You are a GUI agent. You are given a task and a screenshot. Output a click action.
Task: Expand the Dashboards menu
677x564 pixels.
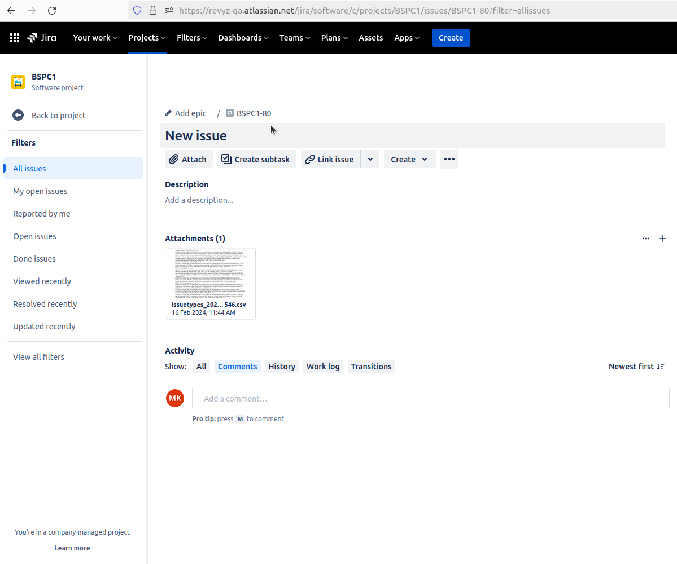pos(244,38)
